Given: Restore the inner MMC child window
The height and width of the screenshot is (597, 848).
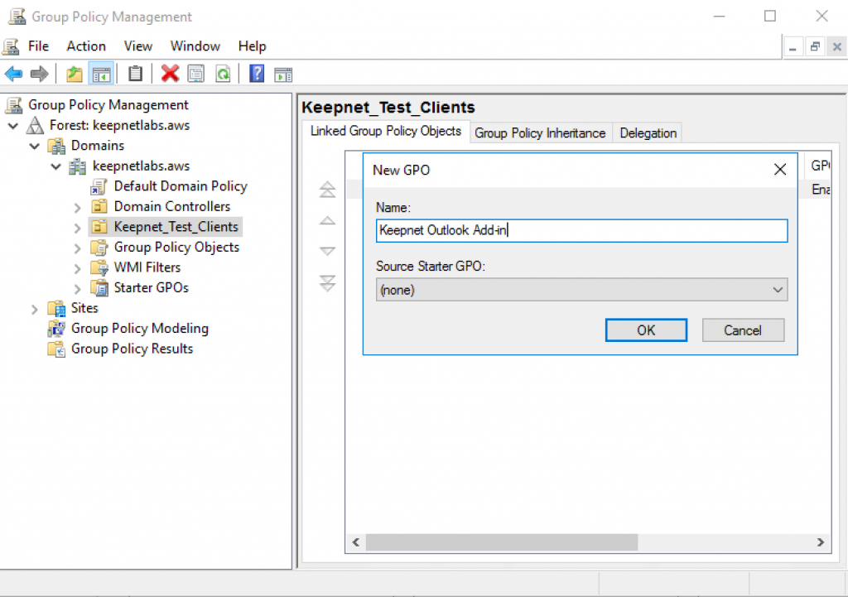Looking at the screenshot, I should [815, 47].
